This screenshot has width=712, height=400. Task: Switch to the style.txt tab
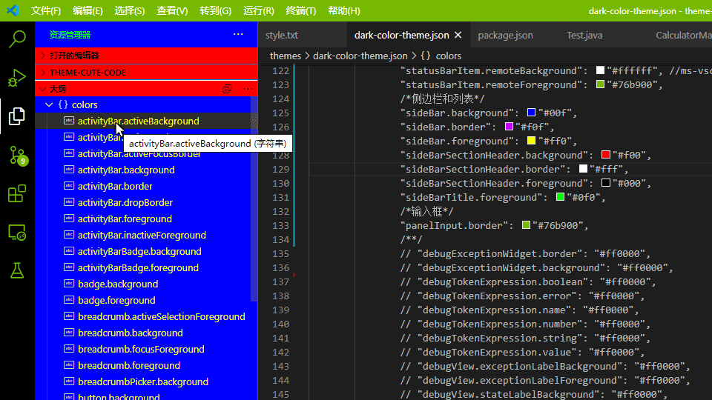click(x=303, y=35)
